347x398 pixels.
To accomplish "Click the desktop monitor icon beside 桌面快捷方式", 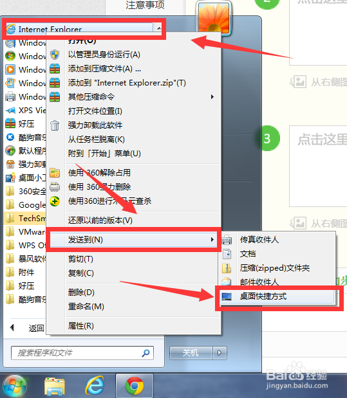I will click(x=227, y=296).
